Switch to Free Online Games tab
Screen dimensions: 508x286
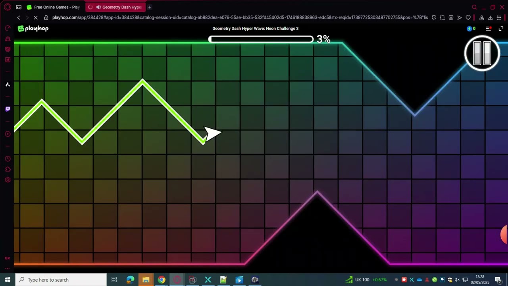coord(53,7)
